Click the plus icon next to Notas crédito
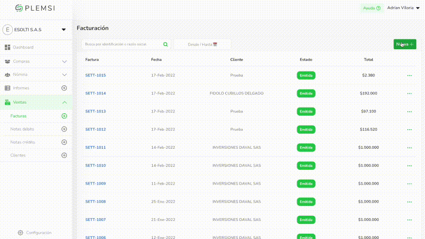The image size is (425, 239). pyautogui.click(x=64, y=142)
